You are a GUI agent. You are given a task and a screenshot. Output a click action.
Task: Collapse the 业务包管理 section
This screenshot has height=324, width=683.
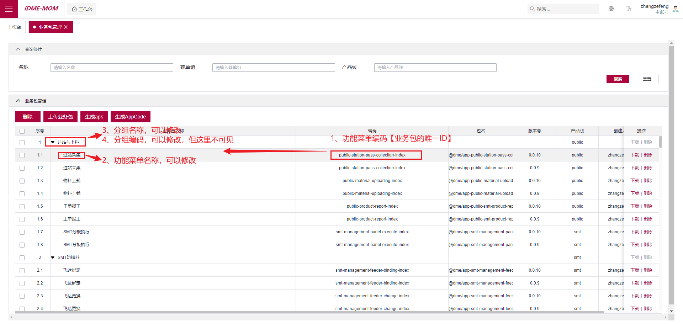click(x=18, y=101)
